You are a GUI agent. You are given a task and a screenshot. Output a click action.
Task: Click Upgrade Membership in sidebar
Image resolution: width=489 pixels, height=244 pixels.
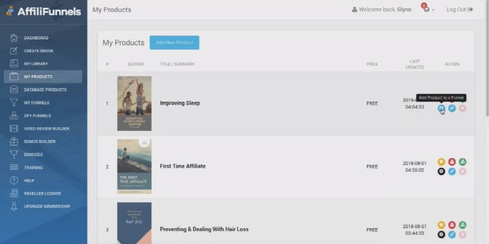47,206
